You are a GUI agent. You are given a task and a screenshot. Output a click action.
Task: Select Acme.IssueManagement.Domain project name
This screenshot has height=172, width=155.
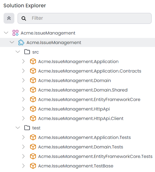[74, 81]
